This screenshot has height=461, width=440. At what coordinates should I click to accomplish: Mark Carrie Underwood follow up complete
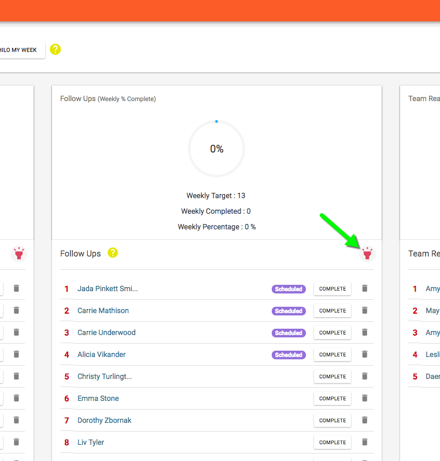tap(332, 333)
